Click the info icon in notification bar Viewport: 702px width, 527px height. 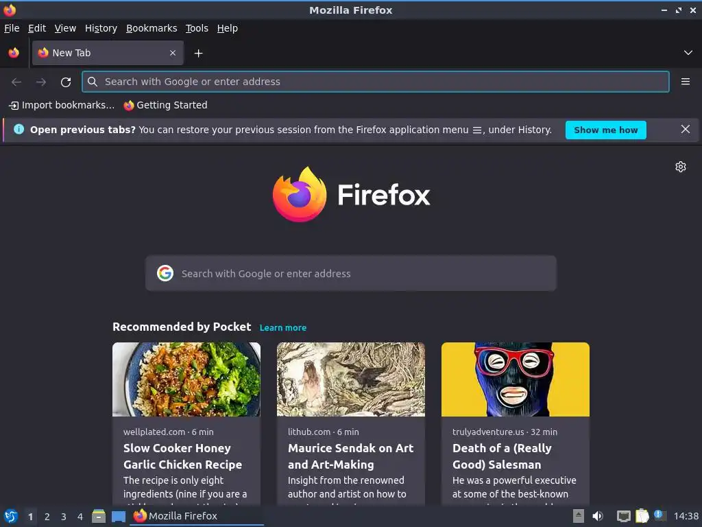point(19,130)
